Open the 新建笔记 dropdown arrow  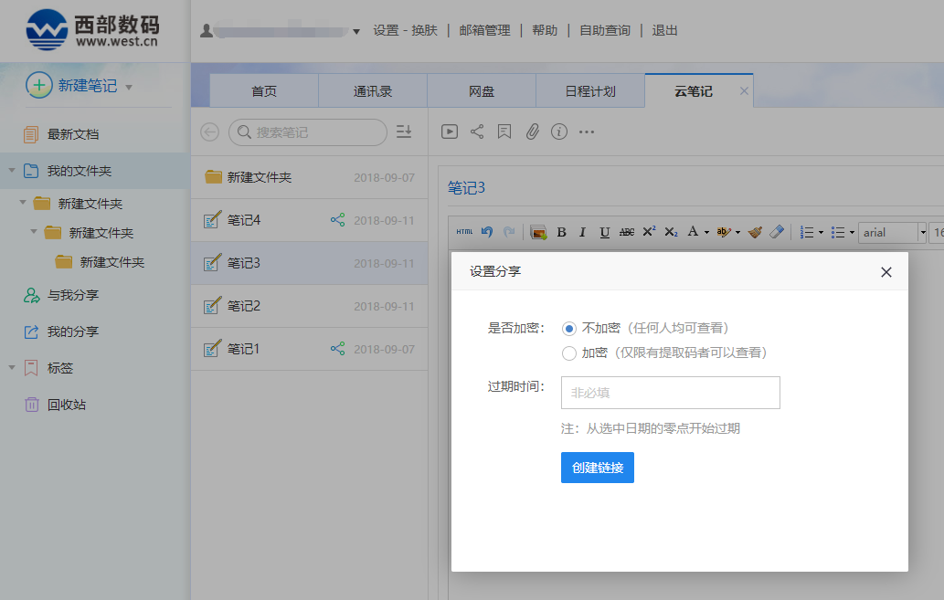(x=129, y=88)
